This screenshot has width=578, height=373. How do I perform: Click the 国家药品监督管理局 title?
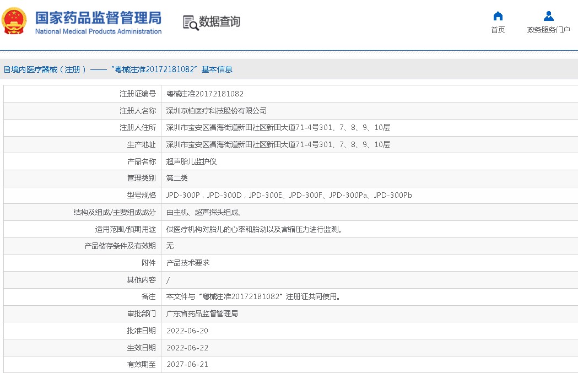tap(99, 18)
